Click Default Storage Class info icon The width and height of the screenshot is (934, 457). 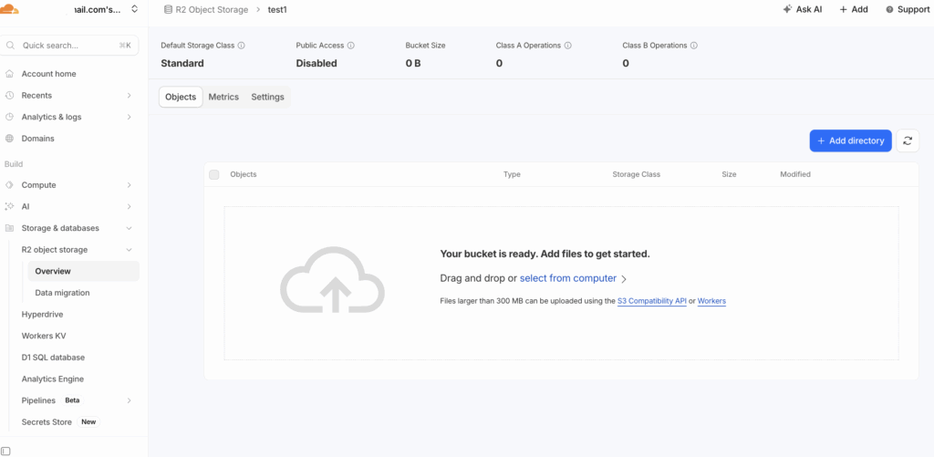(241, 45)
